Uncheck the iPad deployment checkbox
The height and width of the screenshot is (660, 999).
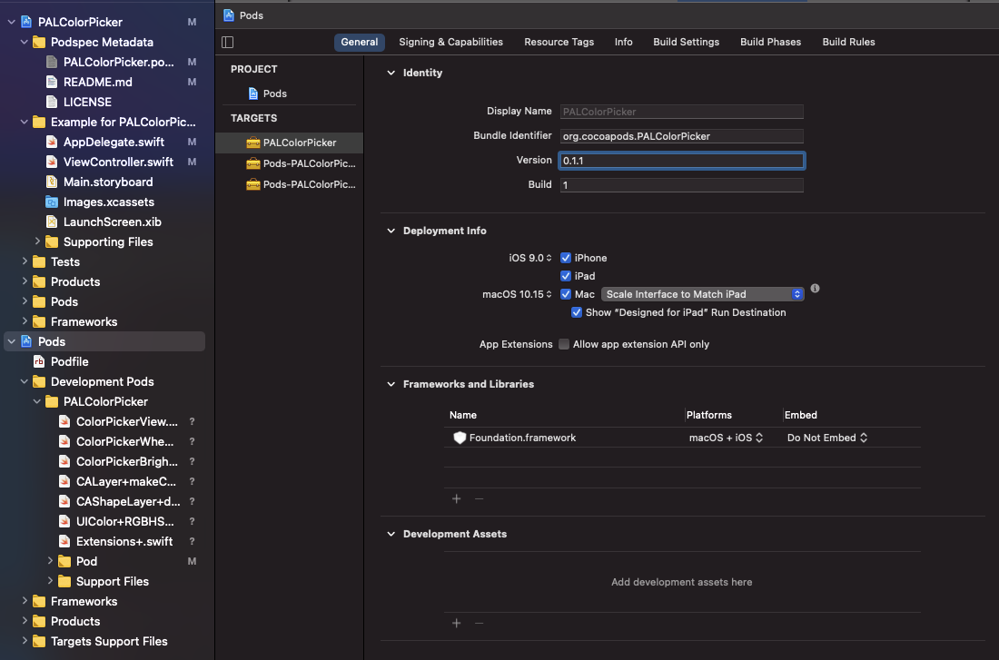click(565, 276)
